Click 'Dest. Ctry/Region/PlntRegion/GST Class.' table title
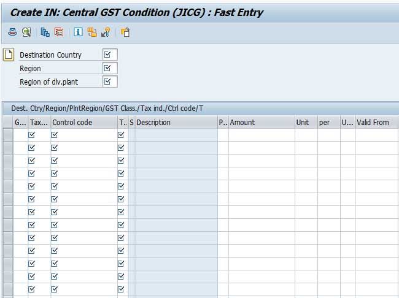 107,109
